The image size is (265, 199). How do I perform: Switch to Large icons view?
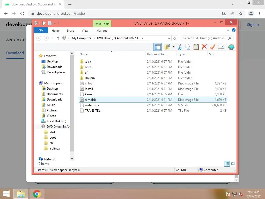pos(233,164)
